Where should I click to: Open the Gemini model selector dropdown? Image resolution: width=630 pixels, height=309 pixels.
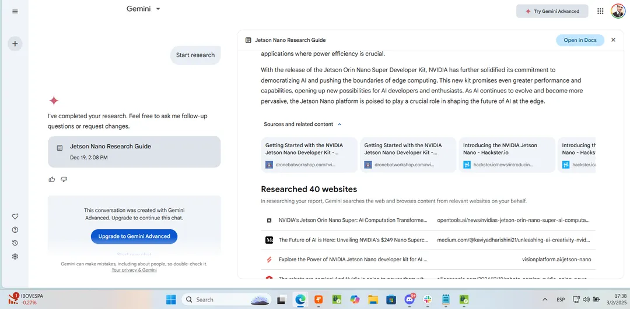[x=143, y=9]
